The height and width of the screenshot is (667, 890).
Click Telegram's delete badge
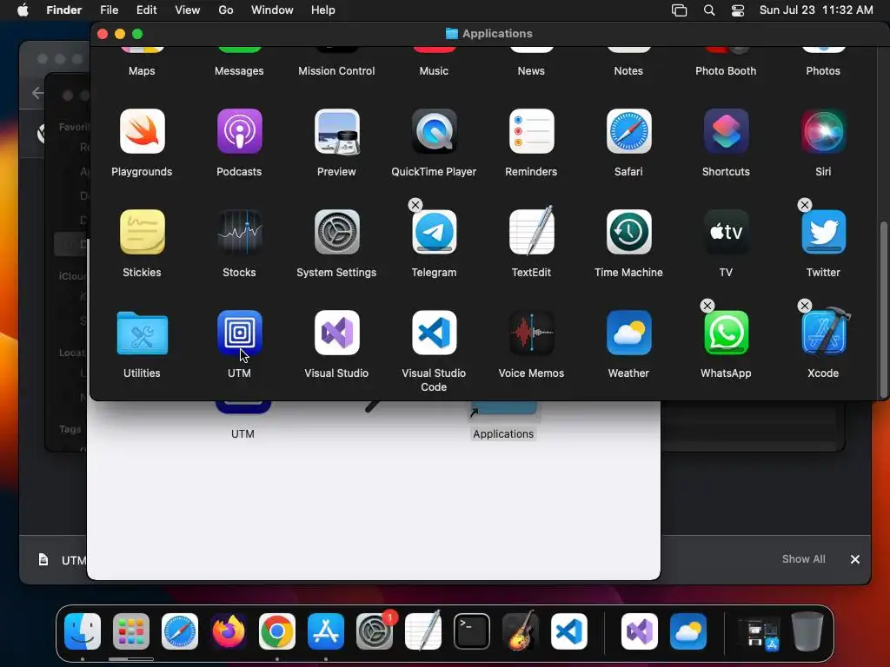(x=415, y=205)
